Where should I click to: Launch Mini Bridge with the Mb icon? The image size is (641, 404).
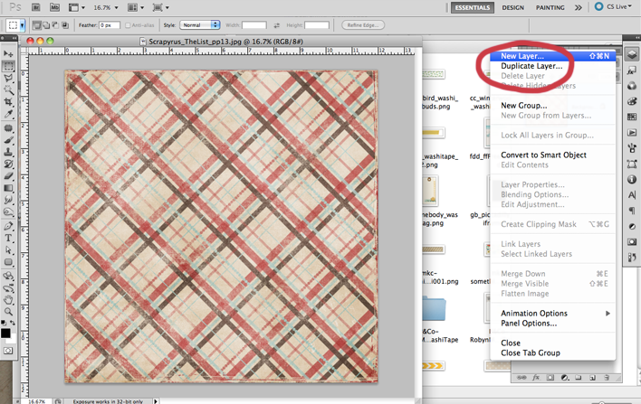click(54, 7)
